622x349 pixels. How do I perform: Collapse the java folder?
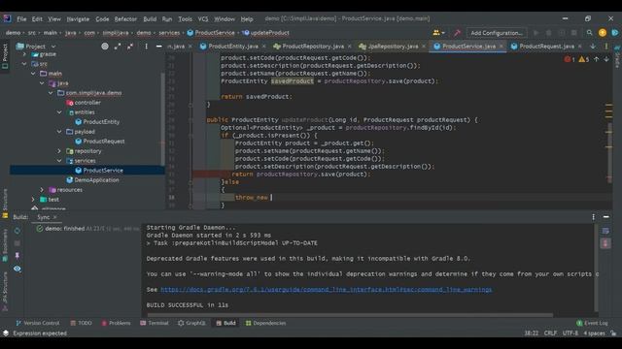(42, 83)
